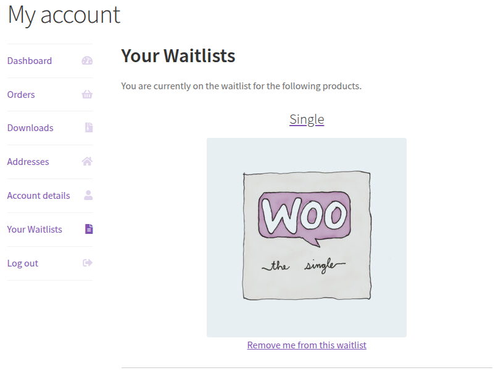501x373 pixels.
Task: Click the Addresses home icon
Action: pyautogui.click(x=87, y=162)
